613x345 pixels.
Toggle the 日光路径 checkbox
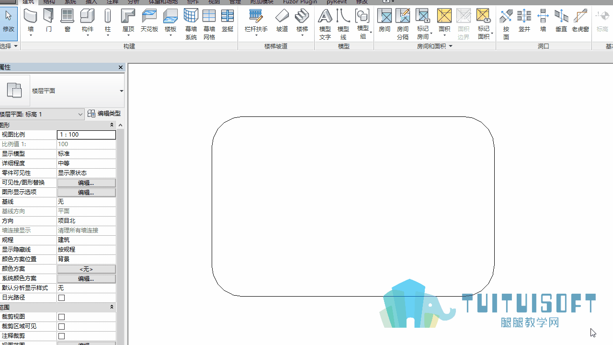[x=61, y=298]
